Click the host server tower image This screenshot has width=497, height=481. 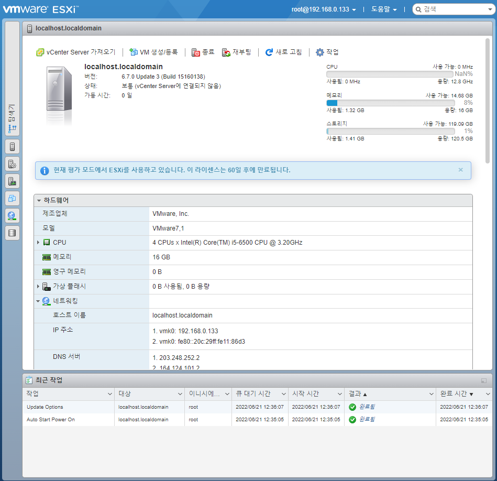click(59, 89)
